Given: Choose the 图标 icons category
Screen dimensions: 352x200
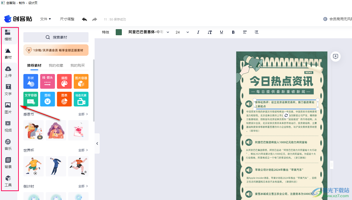Looking at the screenshot, I should [48, 99].
